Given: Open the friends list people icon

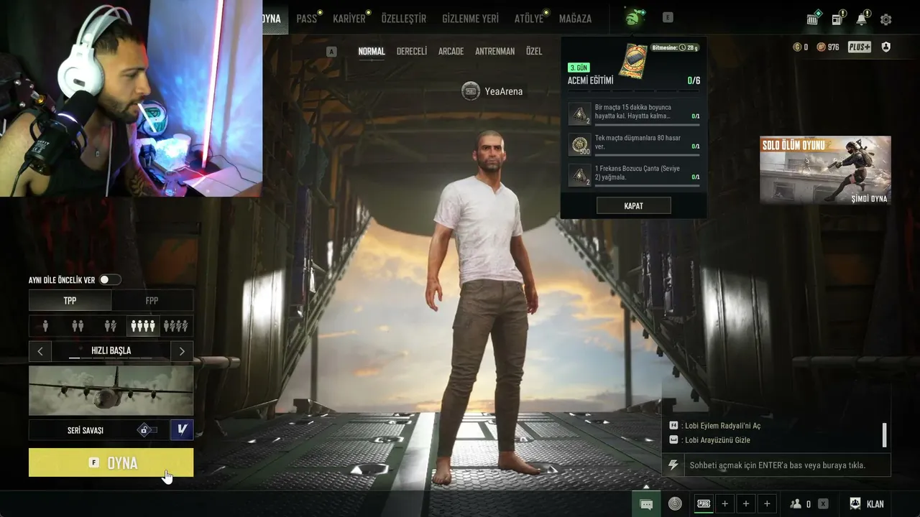Looking at the screenshot, I should tap(796, 504).
